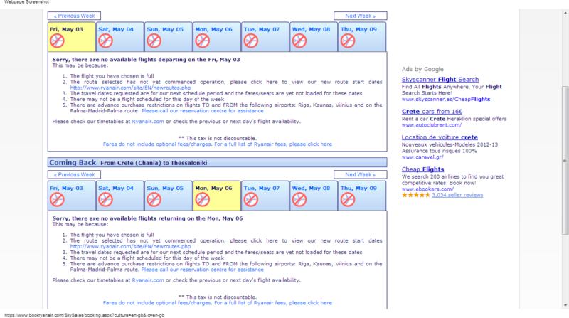Go to Next Week for Coming Back flights
This screenshot has width=569, height=318.
[x=361, y=174]
